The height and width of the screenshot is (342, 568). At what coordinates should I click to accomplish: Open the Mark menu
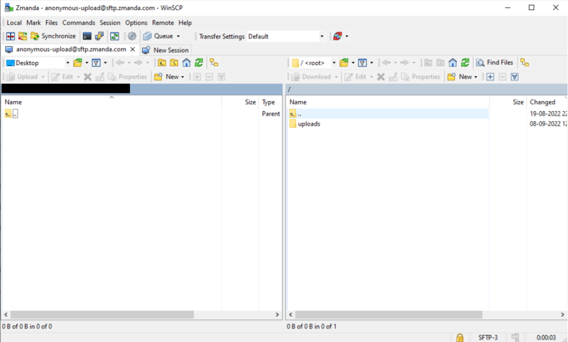coord(33,23)
